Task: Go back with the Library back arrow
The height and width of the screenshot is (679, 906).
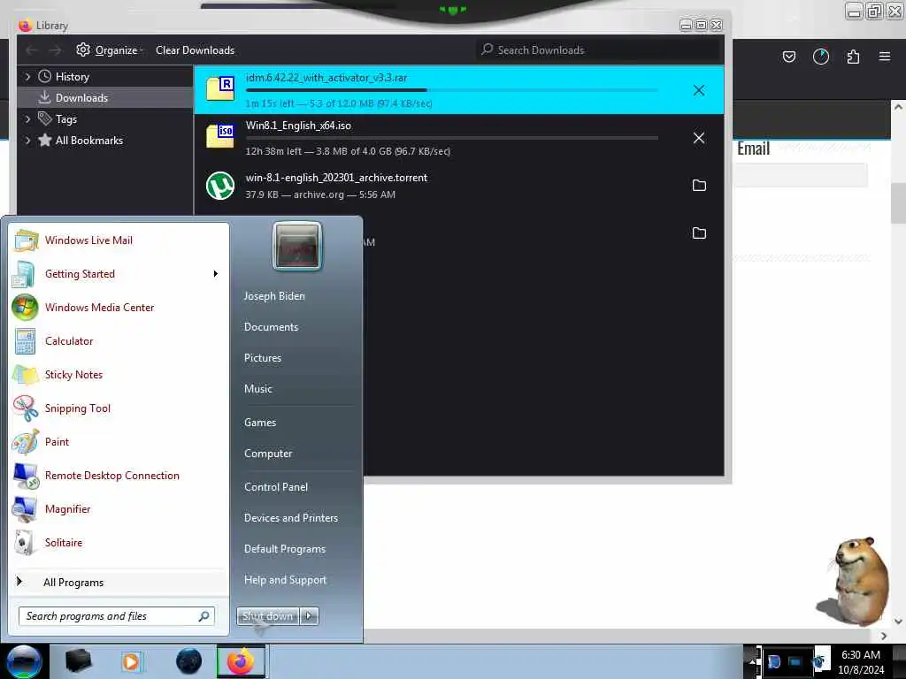Action: (x=32, y=50)
